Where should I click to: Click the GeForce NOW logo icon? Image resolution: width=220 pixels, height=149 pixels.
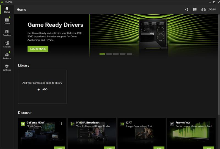coord(23,124)
